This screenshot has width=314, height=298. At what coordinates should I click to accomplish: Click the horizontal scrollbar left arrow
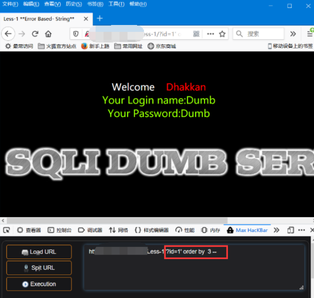click(3, 221)
